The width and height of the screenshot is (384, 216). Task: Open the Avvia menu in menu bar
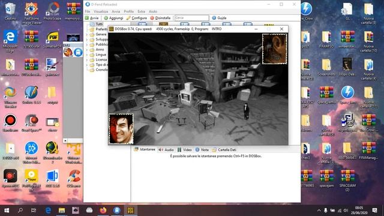[116, 11]
